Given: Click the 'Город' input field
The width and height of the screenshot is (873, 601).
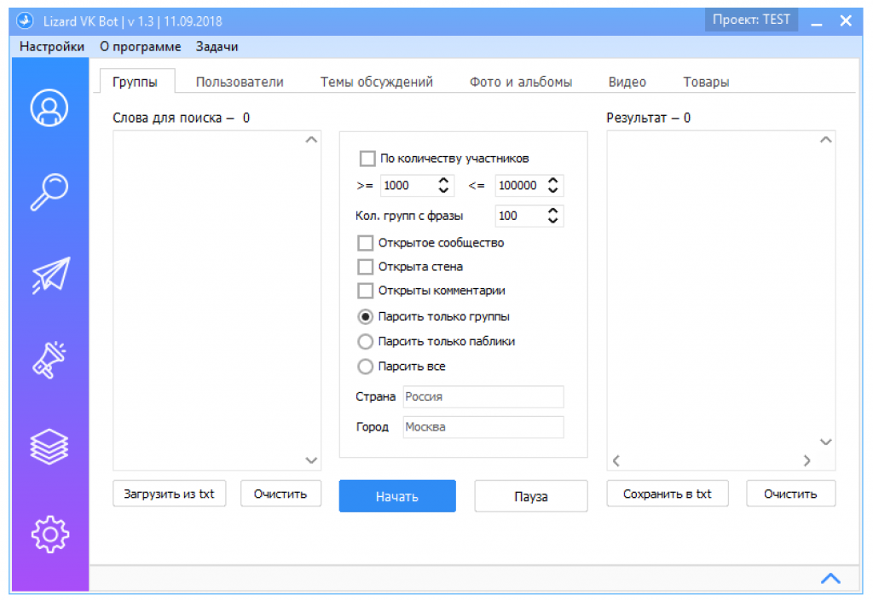Looking at the screenshot, I should 483,427.
